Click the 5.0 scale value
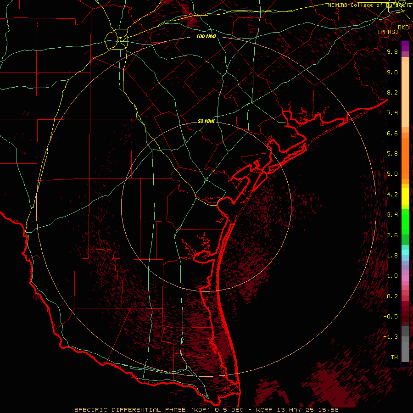The image size is (413, 413). 392,174
